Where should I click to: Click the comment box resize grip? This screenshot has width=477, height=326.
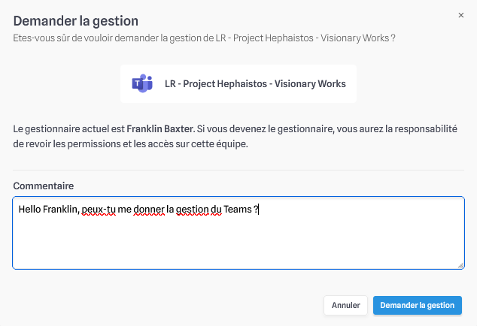coord(460,265)
